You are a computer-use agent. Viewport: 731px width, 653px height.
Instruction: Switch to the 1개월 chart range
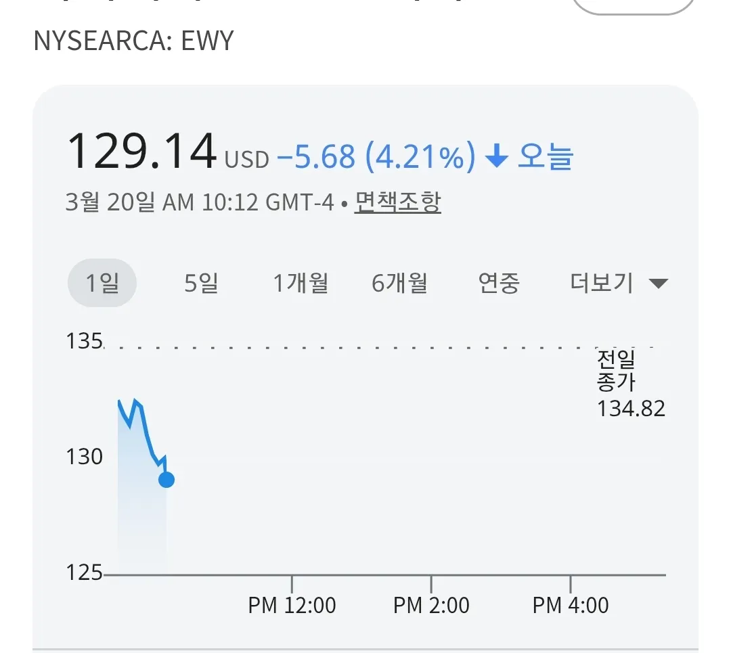click(301, 283)
